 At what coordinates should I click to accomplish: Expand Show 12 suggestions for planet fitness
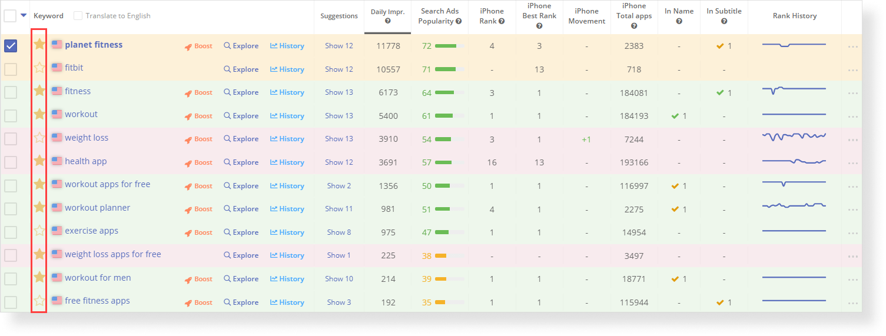point(339,46)
